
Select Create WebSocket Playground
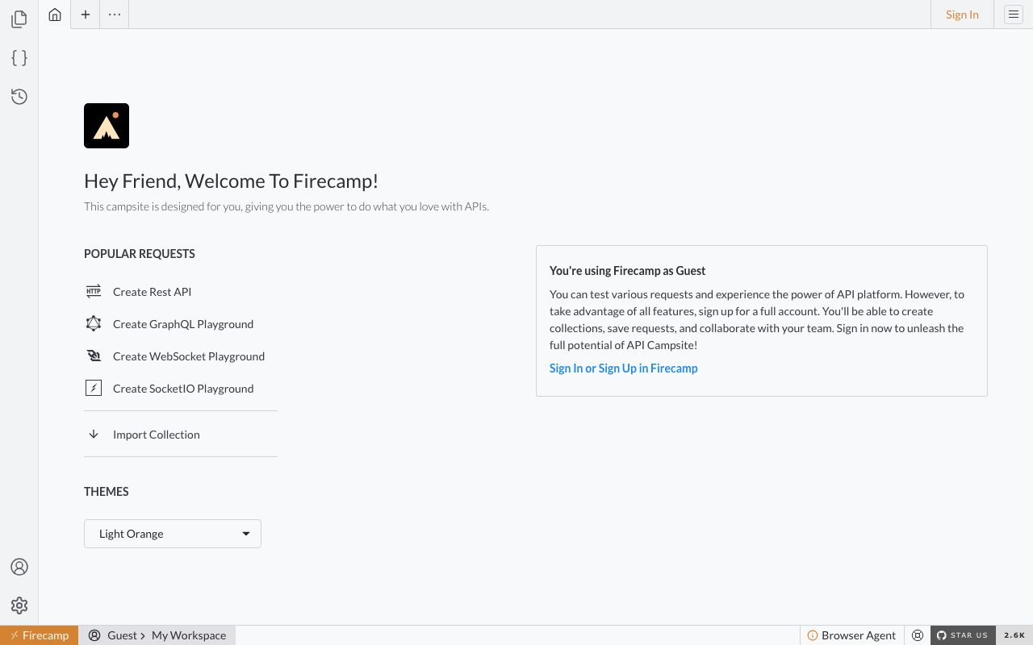point(189,356)
